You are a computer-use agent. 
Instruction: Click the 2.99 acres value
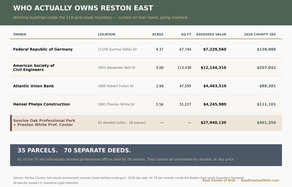[x=160, y=86]
